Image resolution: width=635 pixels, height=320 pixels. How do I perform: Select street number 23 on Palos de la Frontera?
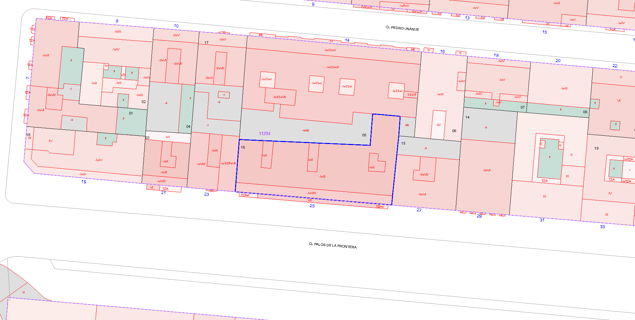(206, 195)
